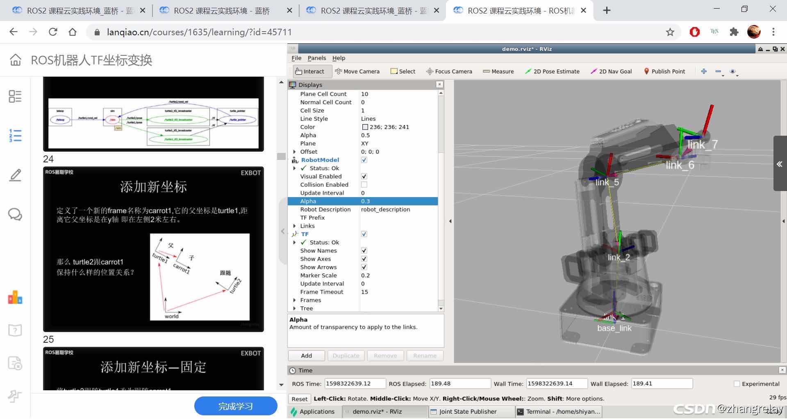Screen dimensions: 787x419
Task: Toggle the TF display checkbox
Action: click(x=364, y=234)
